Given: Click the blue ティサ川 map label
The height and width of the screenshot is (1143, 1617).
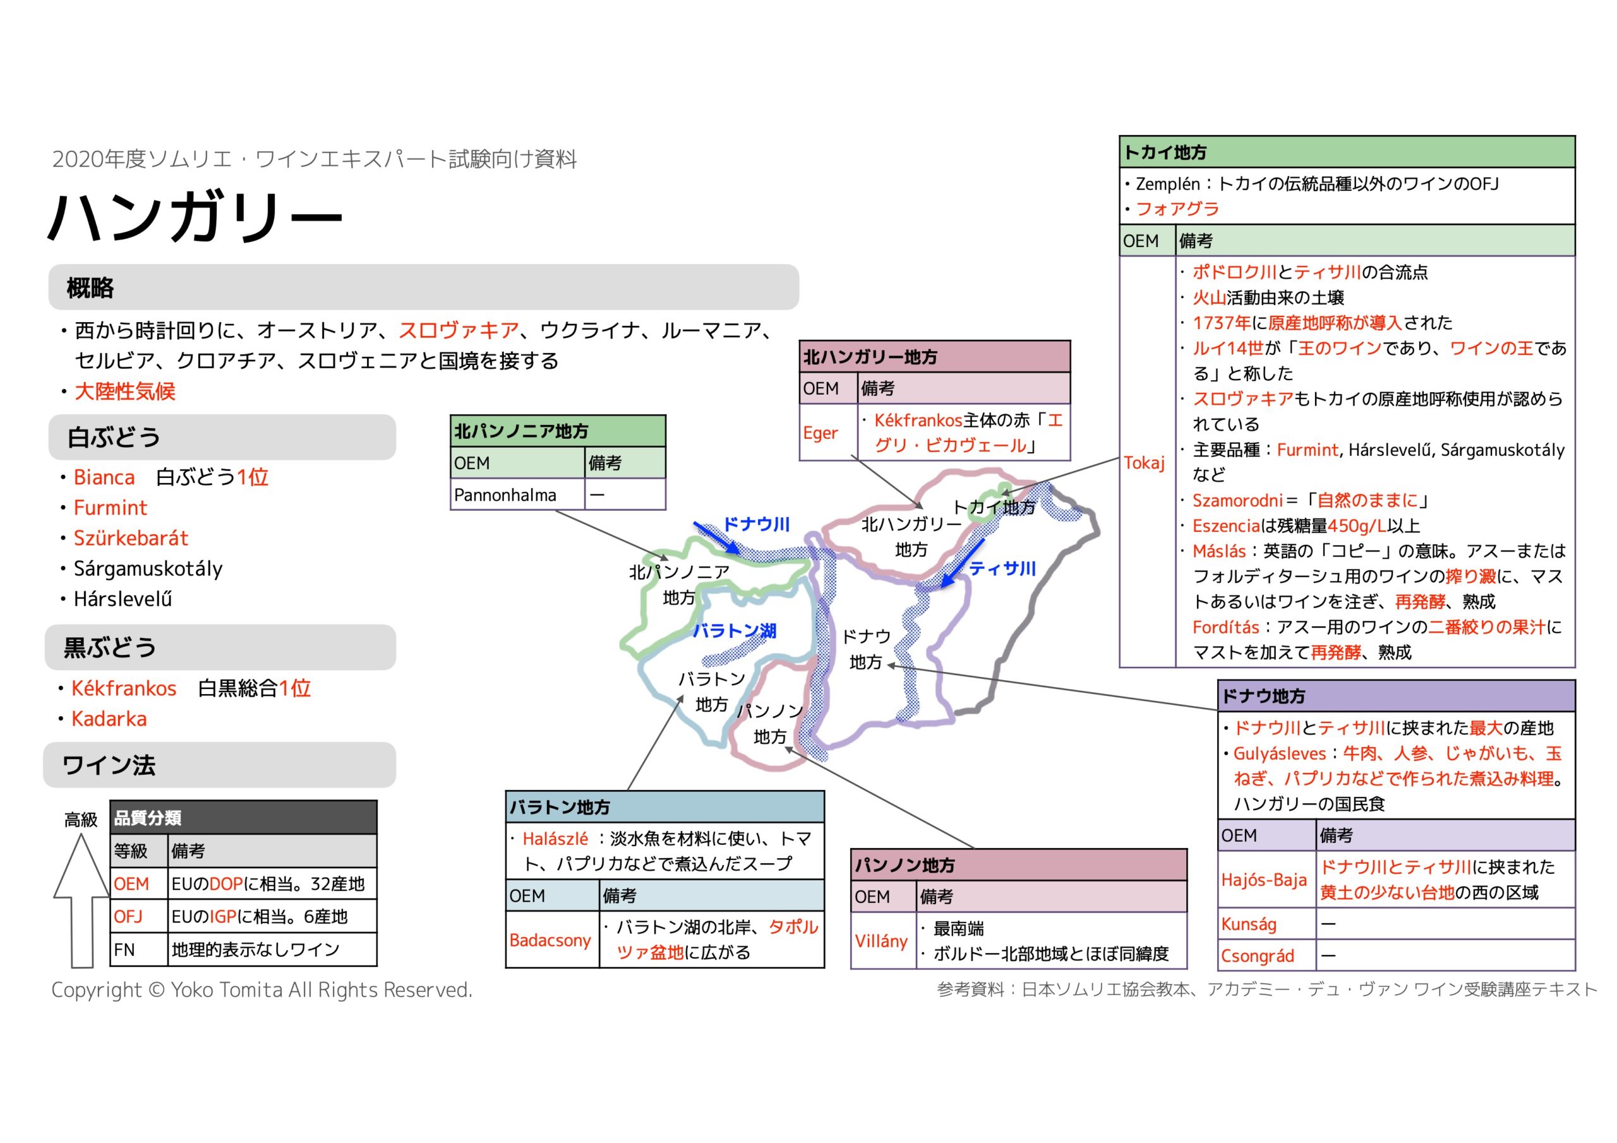Looking at the screenshot, I should (x=1003, y=569).
